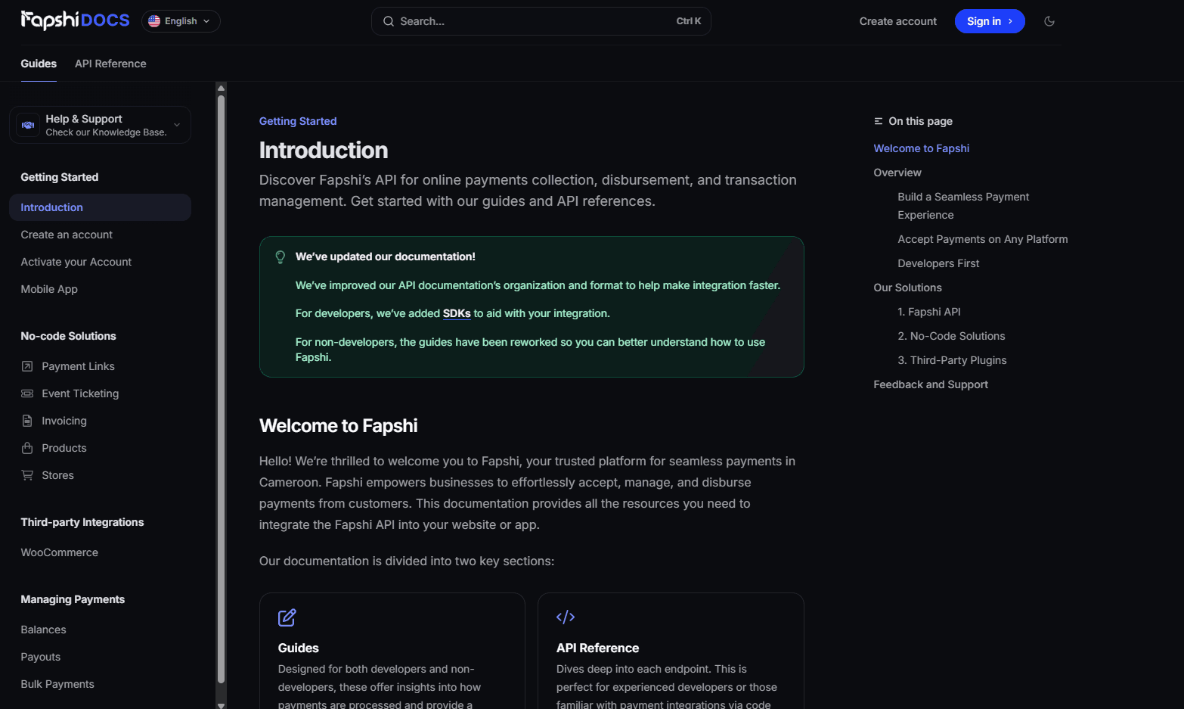Viewport: 1184px width, 709px height.
Task: Open Activate your Account sidebar page
Action: 76,262
